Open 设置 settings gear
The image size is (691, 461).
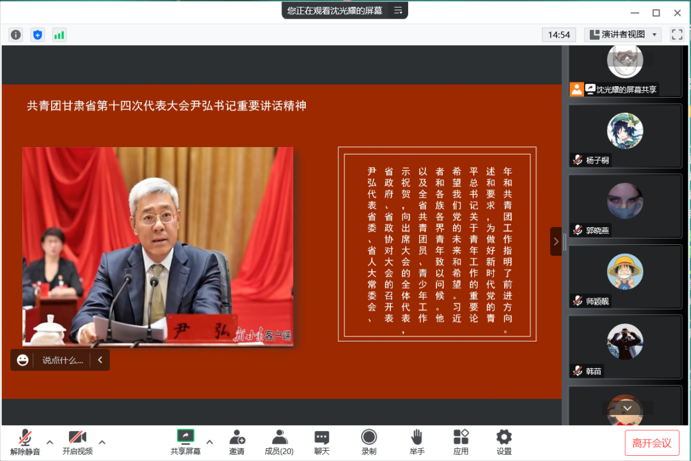coord(504,442)
